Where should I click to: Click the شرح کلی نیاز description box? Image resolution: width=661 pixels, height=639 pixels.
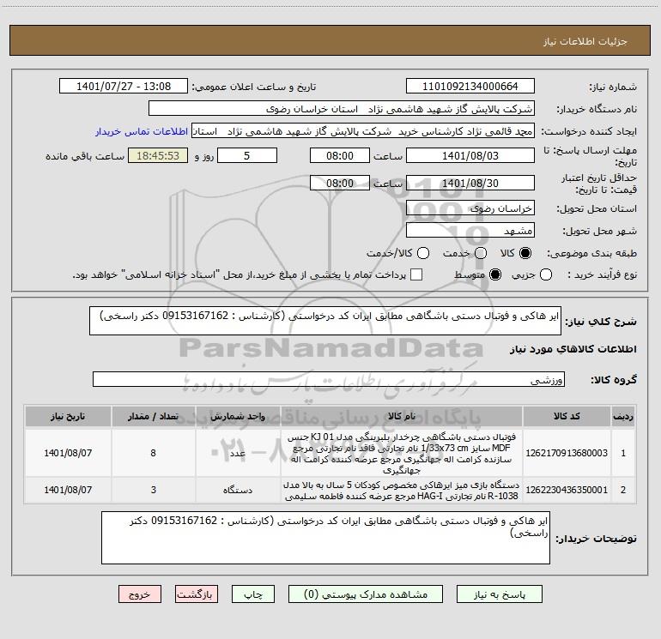tap(325, 321)
